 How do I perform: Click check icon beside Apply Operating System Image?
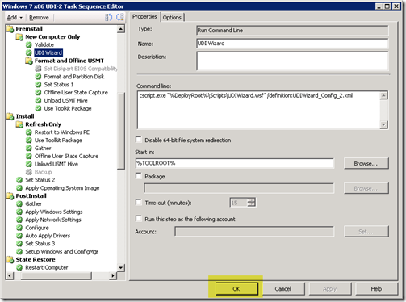click(19, 188)
